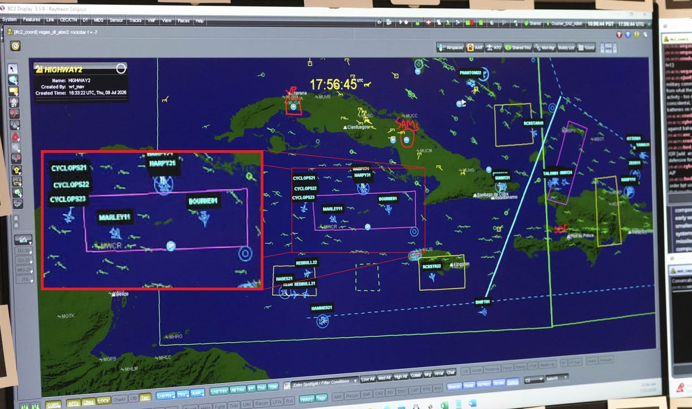Image resolution: width=692 pixels, height=409 pixels.
Task: Toggle the IFF filter button
Action: pos(251,389)
